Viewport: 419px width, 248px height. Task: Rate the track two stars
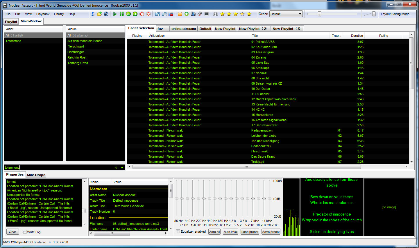click(x=229, y=14)
